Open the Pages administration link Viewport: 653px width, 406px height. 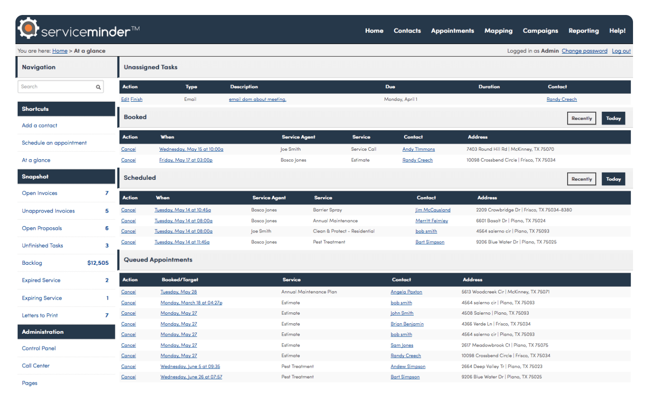click(x=30, y=383)
